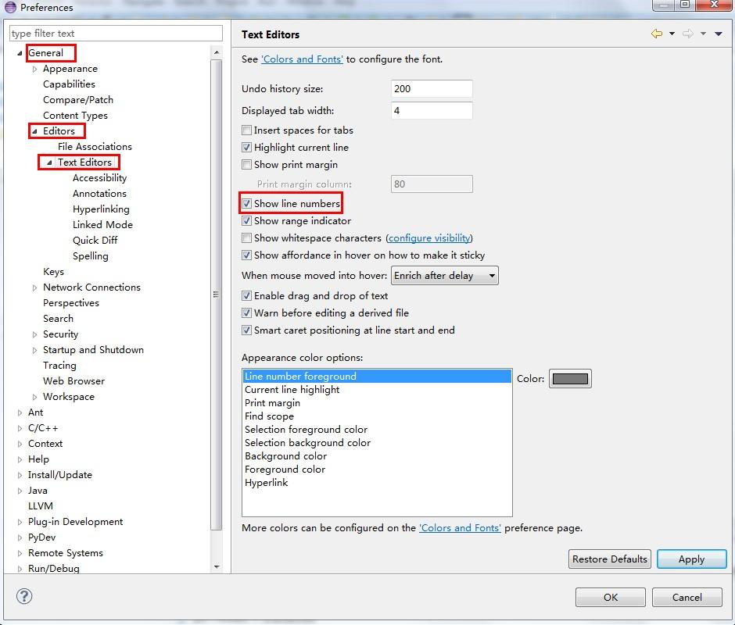The width and height of the screenshot is (735, 625).
Task: Open Annotations preferences page
Action: [99, 194]
